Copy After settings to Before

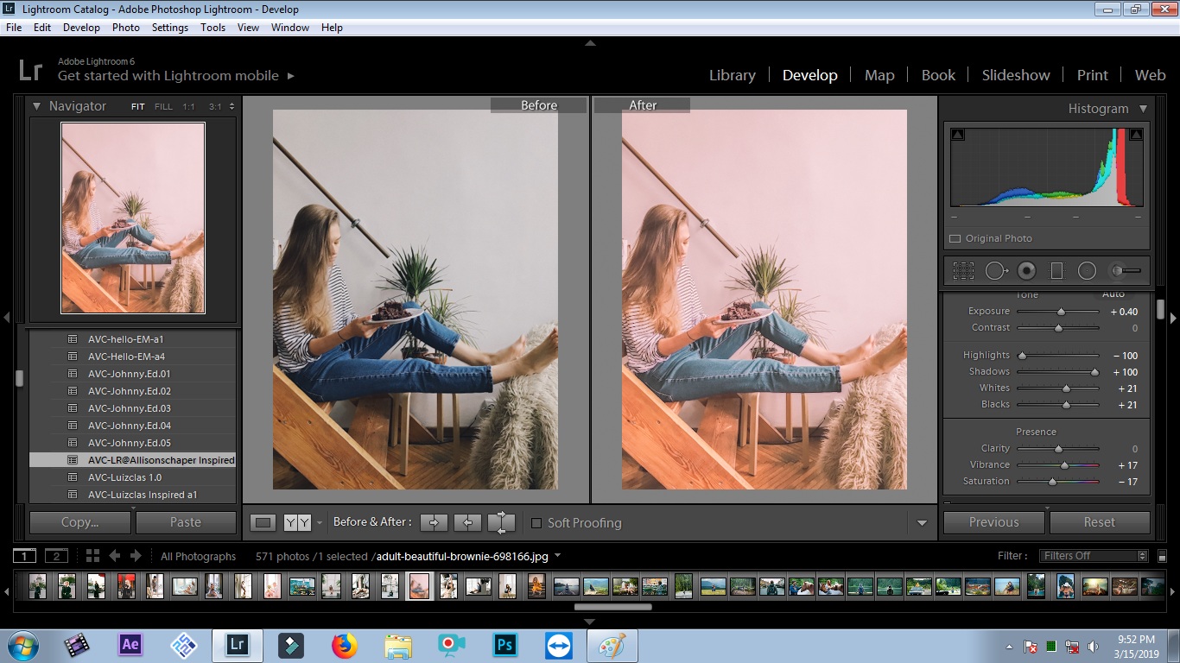click(x=467, y=522)
